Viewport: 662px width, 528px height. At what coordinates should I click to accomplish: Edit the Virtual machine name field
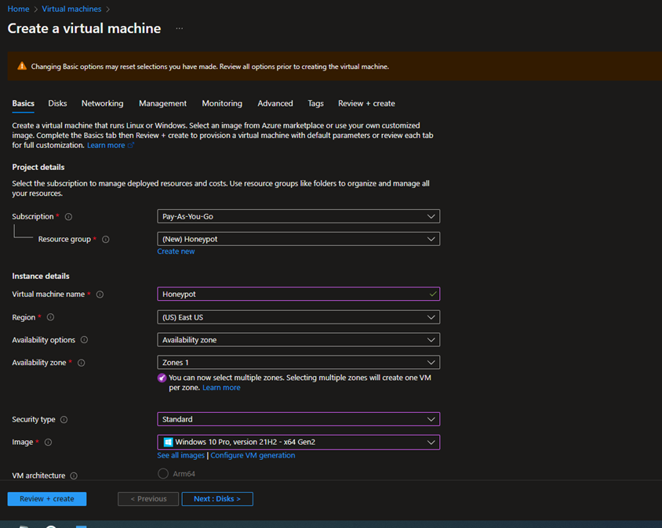(298, 294)
